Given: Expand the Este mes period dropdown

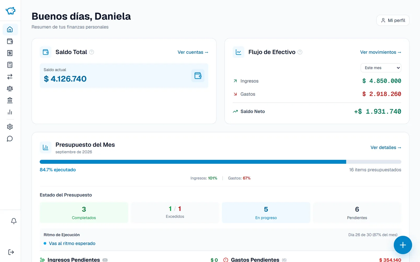Looking at the screenshot, I should click(x=381, y=68).
